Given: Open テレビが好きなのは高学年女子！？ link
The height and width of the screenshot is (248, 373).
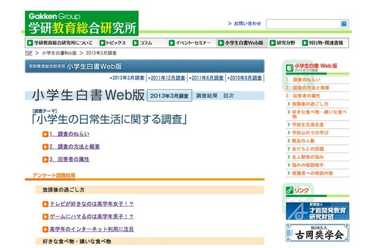Looking at the screenshot, I should pyautogui.click(x=92, y=204).
